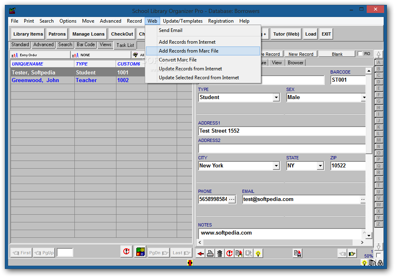Toggle the checkbox beside 50% indicator
395x277 pixels.
[x=378, y=255]
